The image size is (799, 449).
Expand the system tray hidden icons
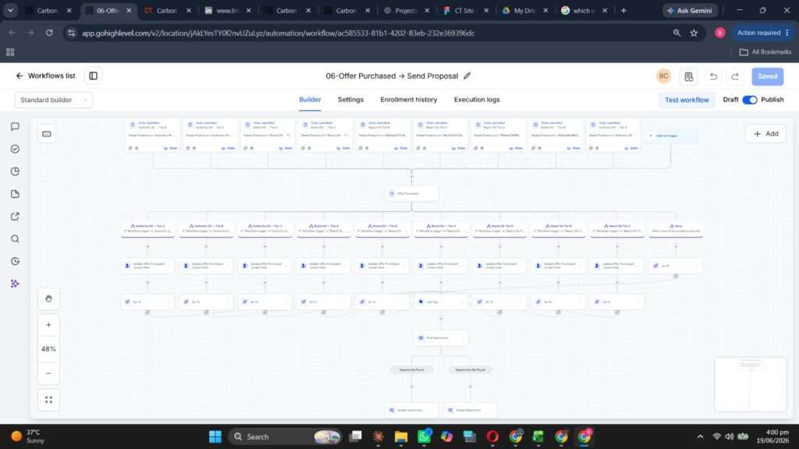coord(700,437)
